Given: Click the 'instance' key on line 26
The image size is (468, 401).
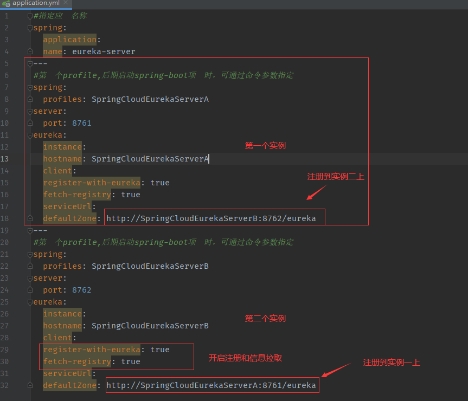Looking at the screenshot, I should pos(62,314).
